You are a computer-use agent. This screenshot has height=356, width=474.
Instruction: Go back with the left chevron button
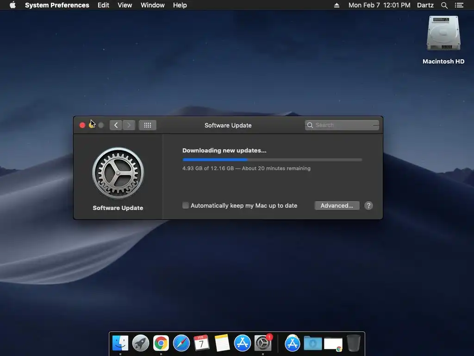pos(116,125)
